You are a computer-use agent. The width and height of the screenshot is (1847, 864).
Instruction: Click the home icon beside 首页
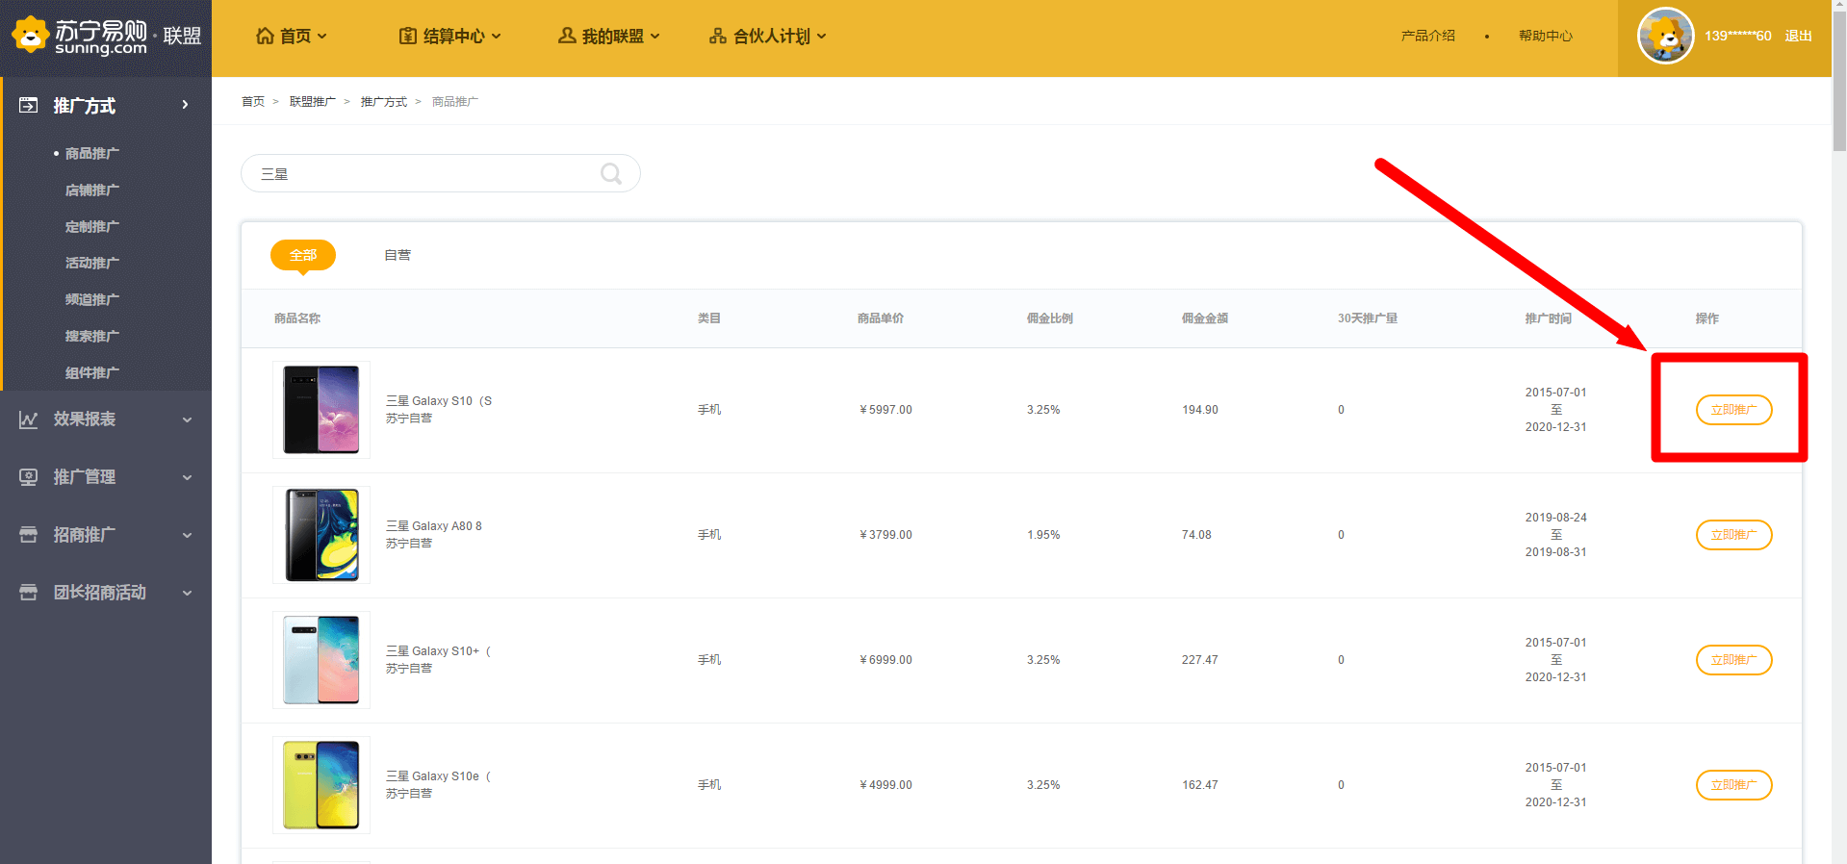click(265, 36)
